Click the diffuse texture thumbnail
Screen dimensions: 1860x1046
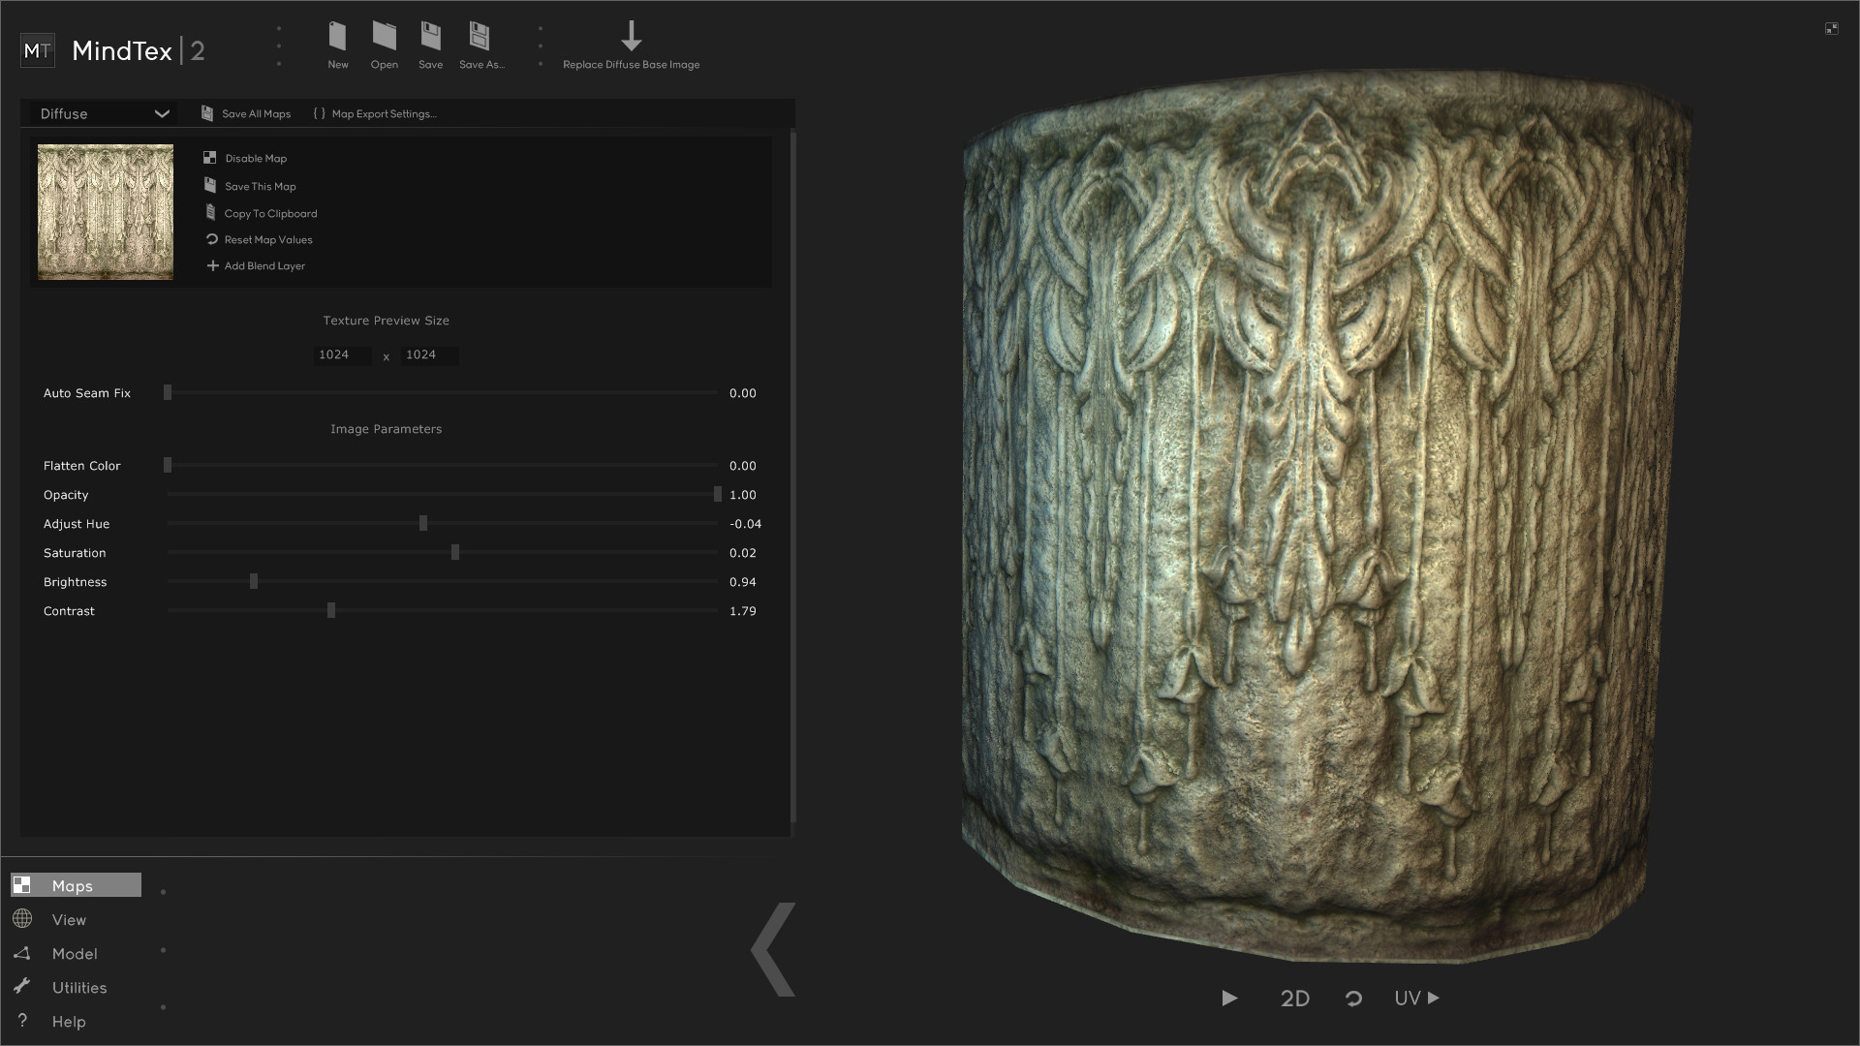[x=105, y=211]
